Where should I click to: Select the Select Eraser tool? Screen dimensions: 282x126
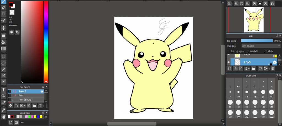[x=4, y=82]
